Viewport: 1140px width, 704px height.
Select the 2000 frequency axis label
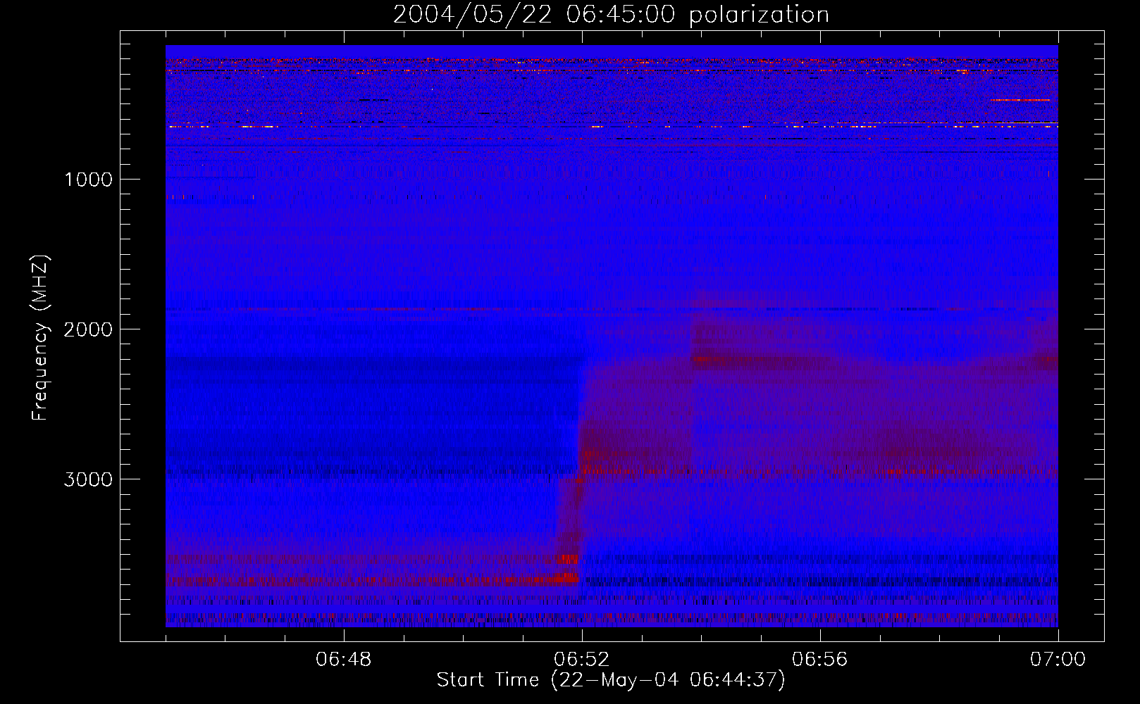[x=88, y=329]
